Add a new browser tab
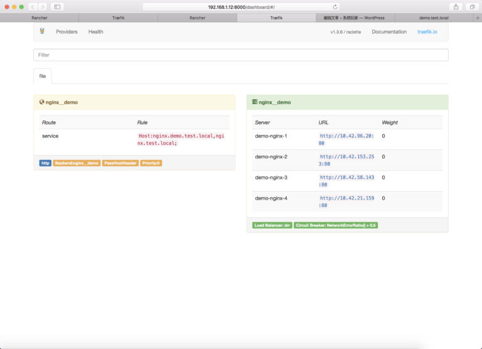The height and width of the screenshot is (349, 482). [x=478, y=18]
